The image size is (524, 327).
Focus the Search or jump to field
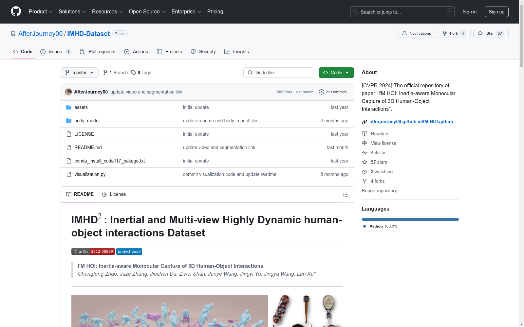pos(402,12)
